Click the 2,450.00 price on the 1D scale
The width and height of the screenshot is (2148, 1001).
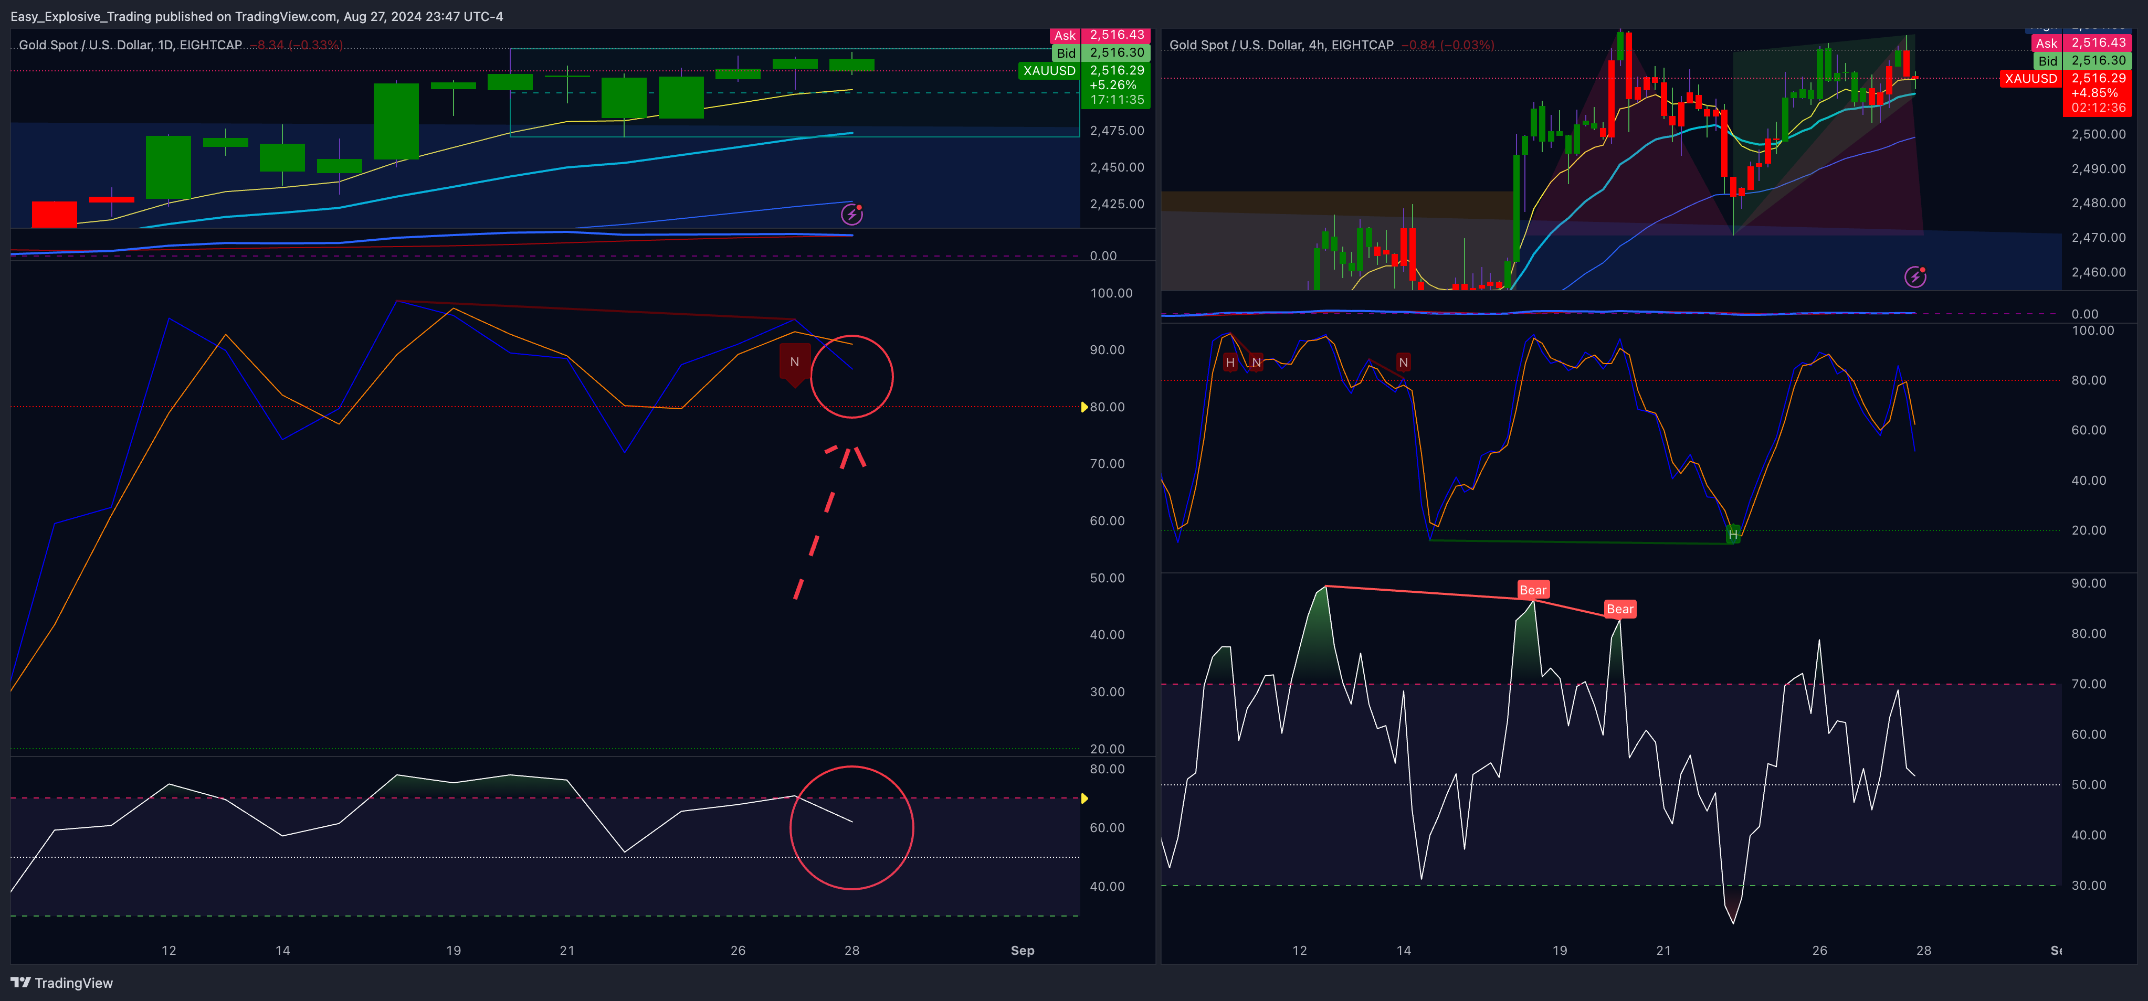pos(1117,167)
